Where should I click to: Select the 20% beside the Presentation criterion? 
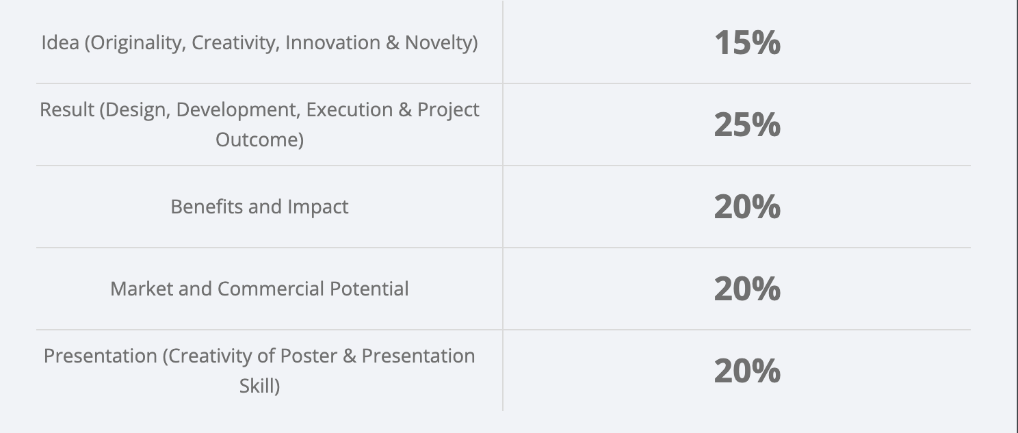point(747,371)
